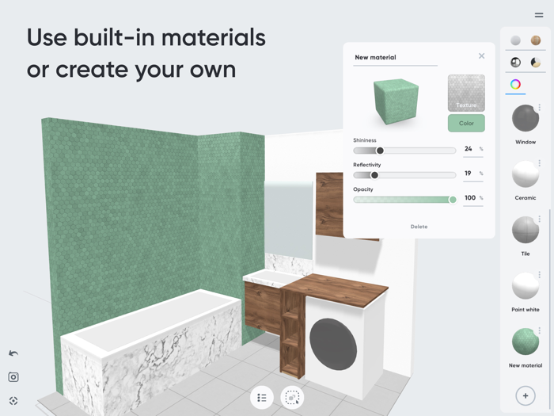
Task: Select the glass material category icon
Action: 515,63
